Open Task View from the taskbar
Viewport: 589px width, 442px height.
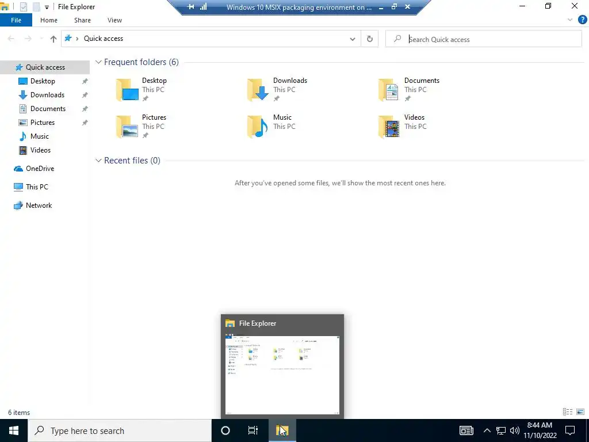click(253, 430)
